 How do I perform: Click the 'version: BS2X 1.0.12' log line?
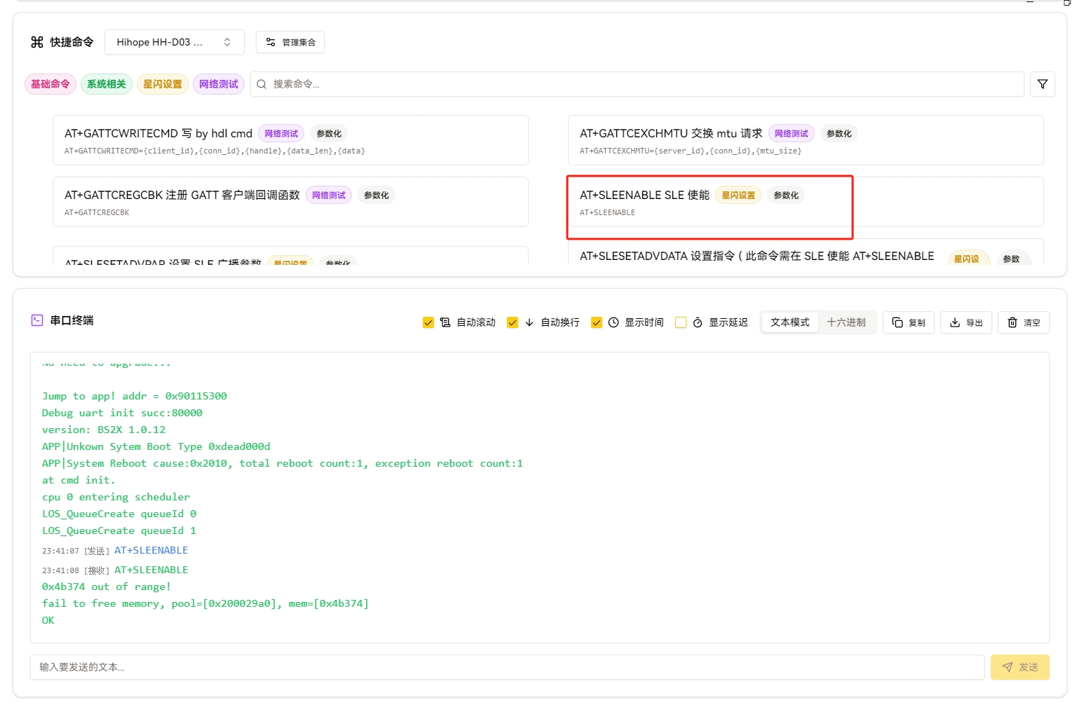(x=104, y=430)
